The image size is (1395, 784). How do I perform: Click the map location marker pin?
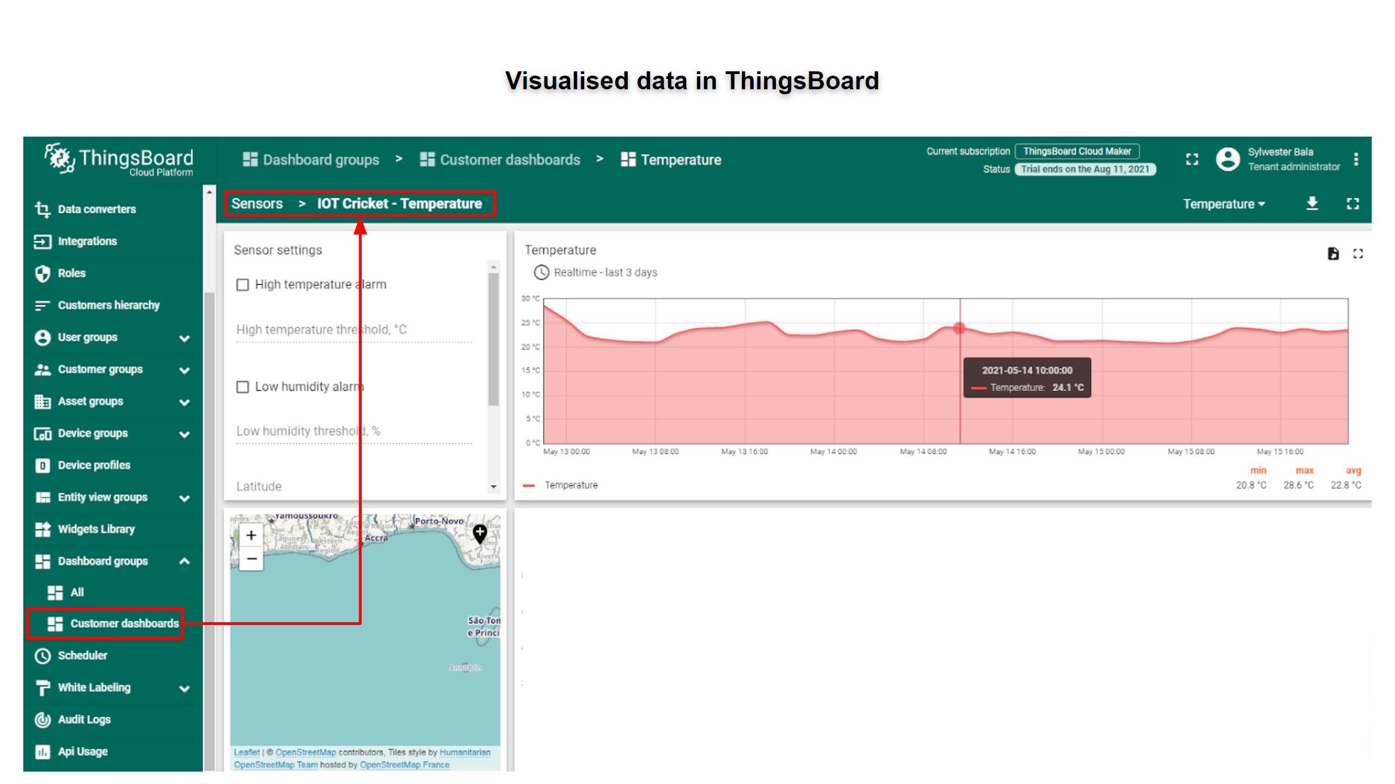[x=480, y=533]
